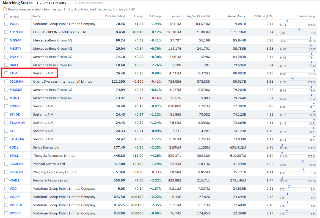Click the name Kenmare Resources plc
Screen dimensions: 320x218
51,180
